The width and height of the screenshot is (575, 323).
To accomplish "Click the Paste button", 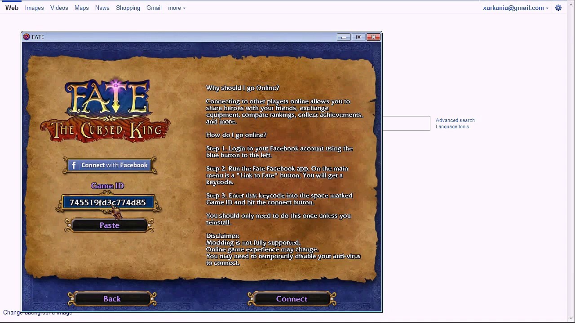I will (110, 225).
